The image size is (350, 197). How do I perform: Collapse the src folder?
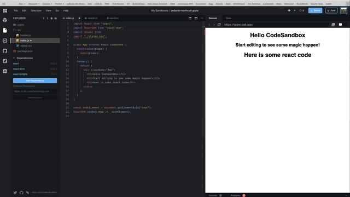click(17, 30)
